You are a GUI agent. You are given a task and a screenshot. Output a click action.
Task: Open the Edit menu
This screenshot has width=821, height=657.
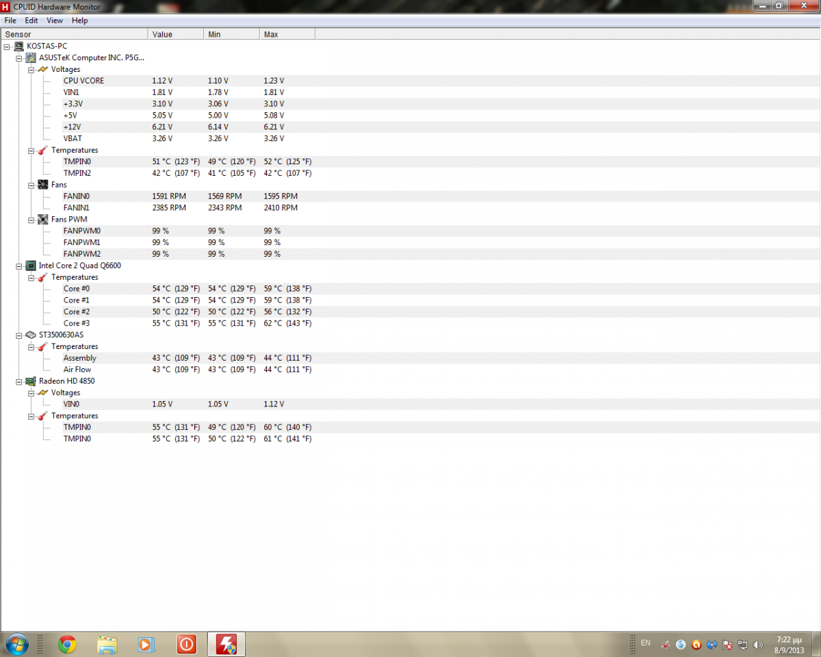(x=31, y=21)
